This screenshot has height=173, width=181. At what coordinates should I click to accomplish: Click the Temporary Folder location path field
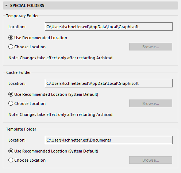point(109,27)
